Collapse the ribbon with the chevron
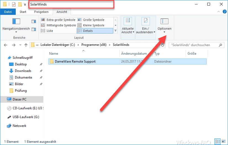The width and height of the screenshot is (228, 145). (x=219, y=12)
